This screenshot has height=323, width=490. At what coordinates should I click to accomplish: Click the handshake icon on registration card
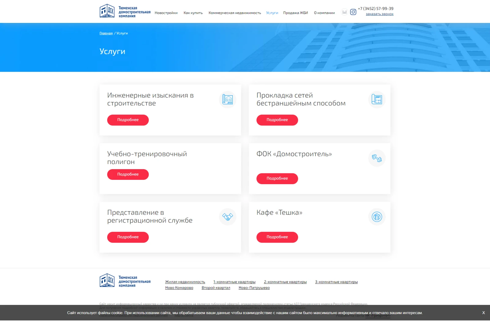(228, 217)
